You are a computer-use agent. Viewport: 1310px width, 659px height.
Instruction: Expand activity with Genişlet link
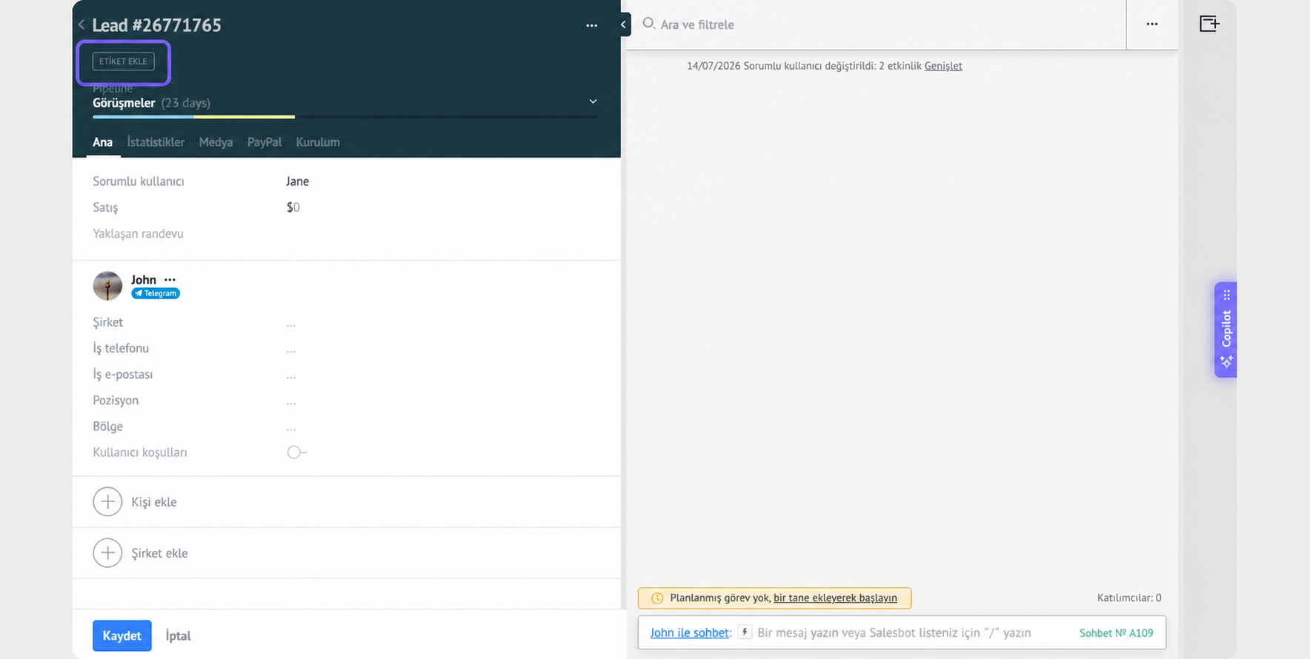[x=943, y=66]
